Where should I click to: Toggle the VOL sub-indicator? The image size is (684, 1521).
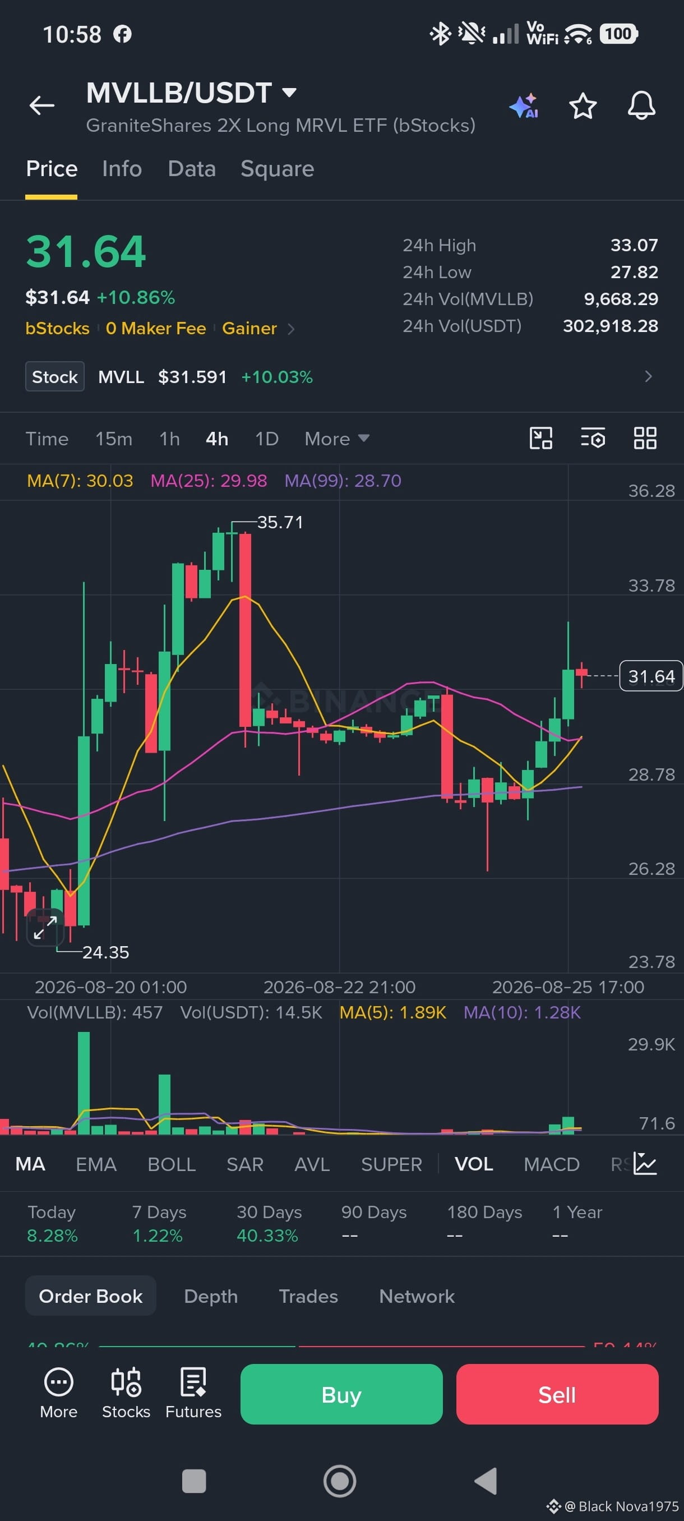pos(474,1164)
